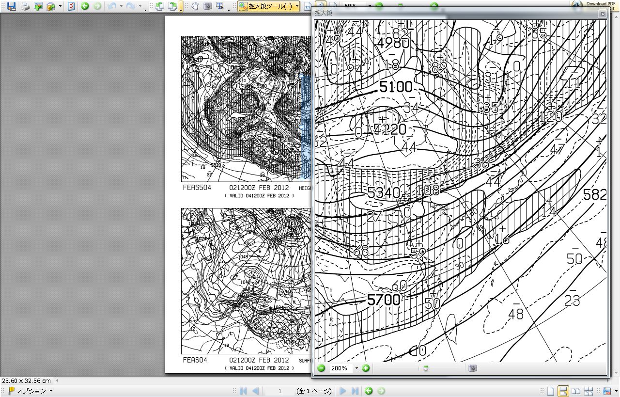Open the オプション dropdown menu
Screen dimensions: 620x397
31,391
